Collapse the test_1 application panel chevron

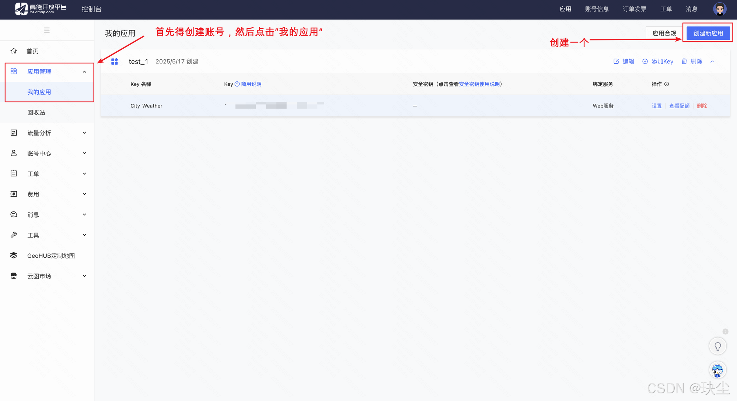tap(712, 61)
